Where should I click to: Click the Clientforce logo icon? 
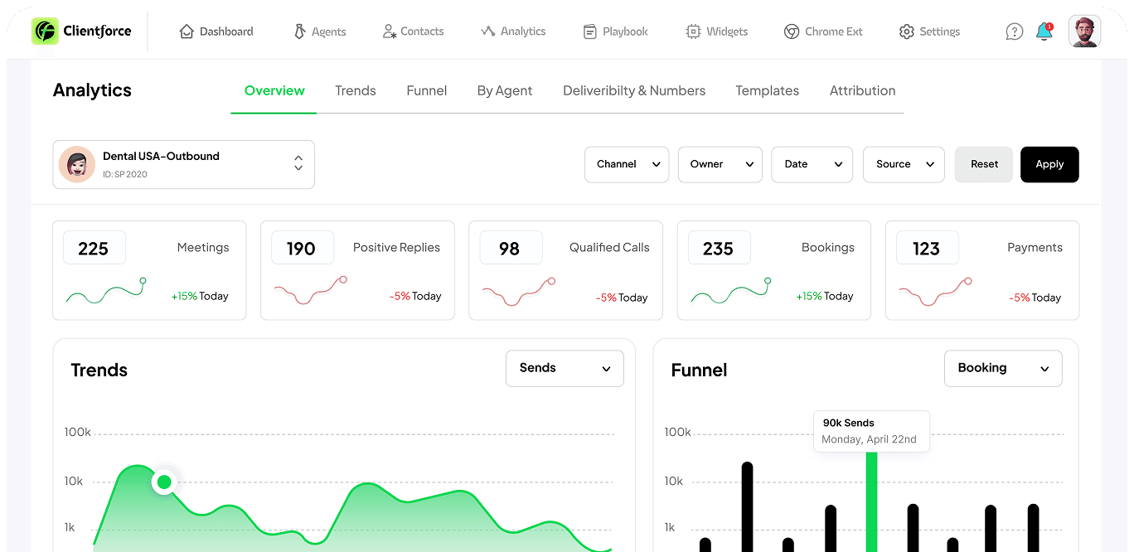click(45, 31)
